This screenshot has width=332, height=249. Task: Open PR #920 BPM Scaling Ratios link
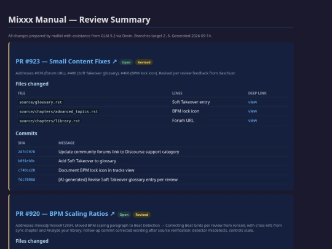point(65,214)
